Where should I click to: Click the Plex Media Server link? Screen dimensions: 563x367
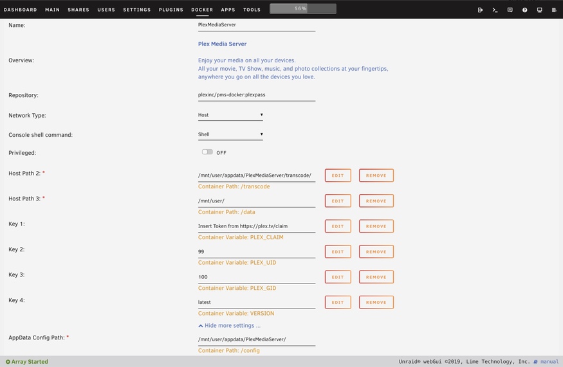(222, 44)
